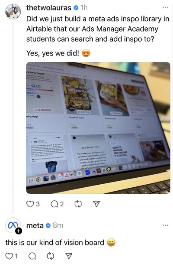Open meta profile from username
The image size is (173, 264).
(35, 225)
